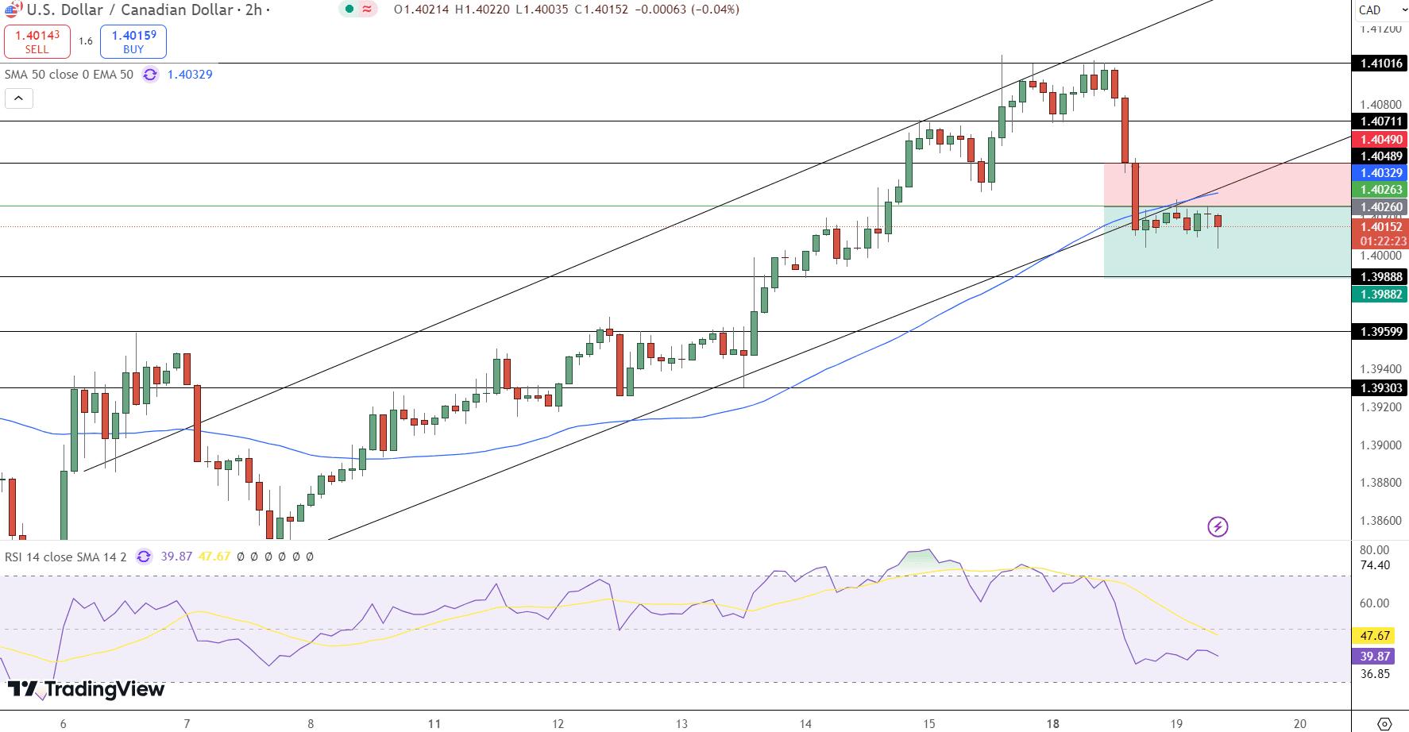Click the red stop-loss zone of short position

click(x=1227, y=184)
